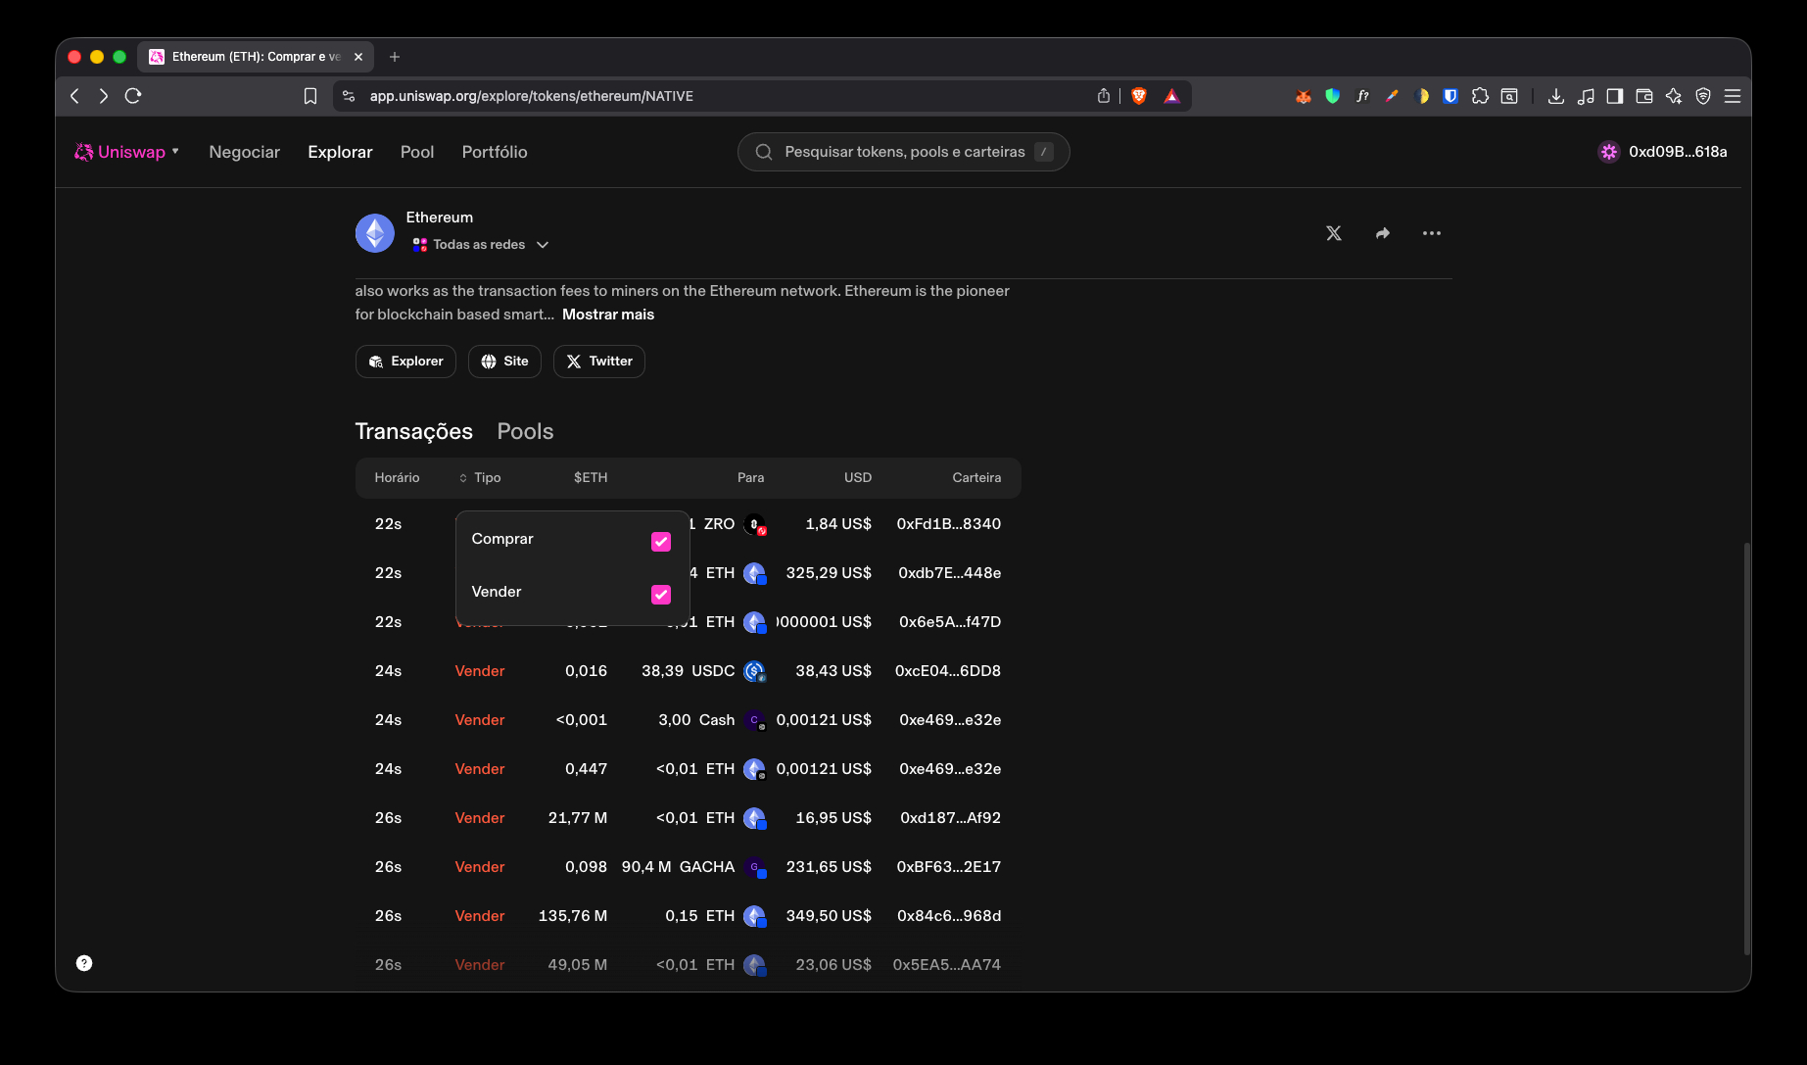Open the Portfólio page

coord(495,152)
